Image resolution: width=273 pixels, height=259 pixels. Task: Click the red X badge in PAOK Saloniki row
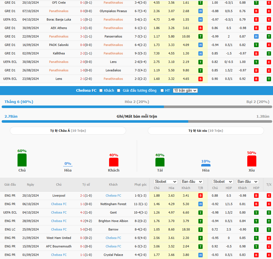coord(269,45)
